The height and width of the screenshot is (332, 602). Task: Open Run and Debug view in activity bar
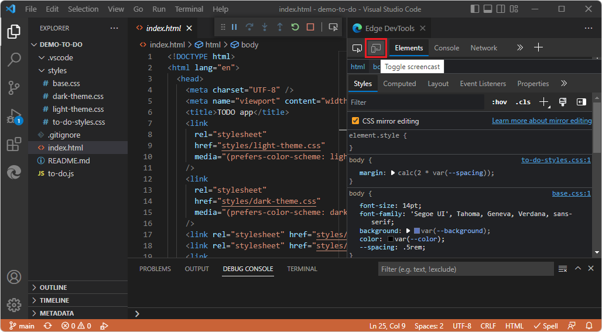(14, 117)
